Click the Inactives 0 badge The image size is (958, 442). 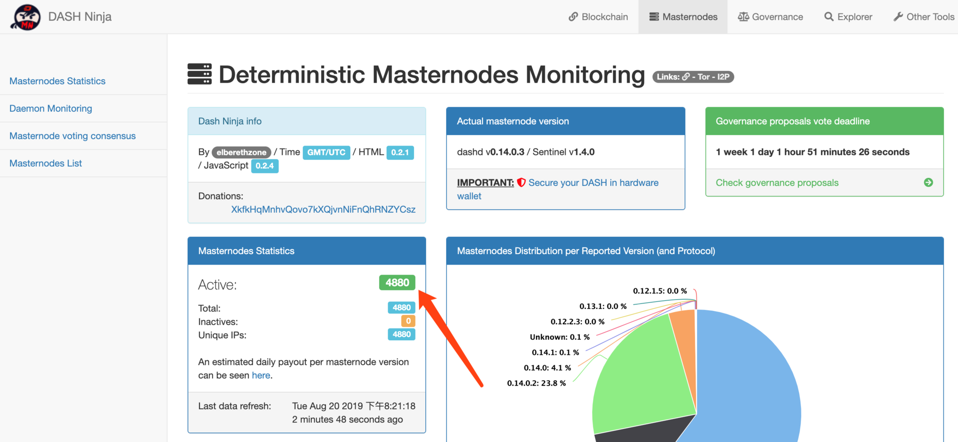tap(408, 321)
